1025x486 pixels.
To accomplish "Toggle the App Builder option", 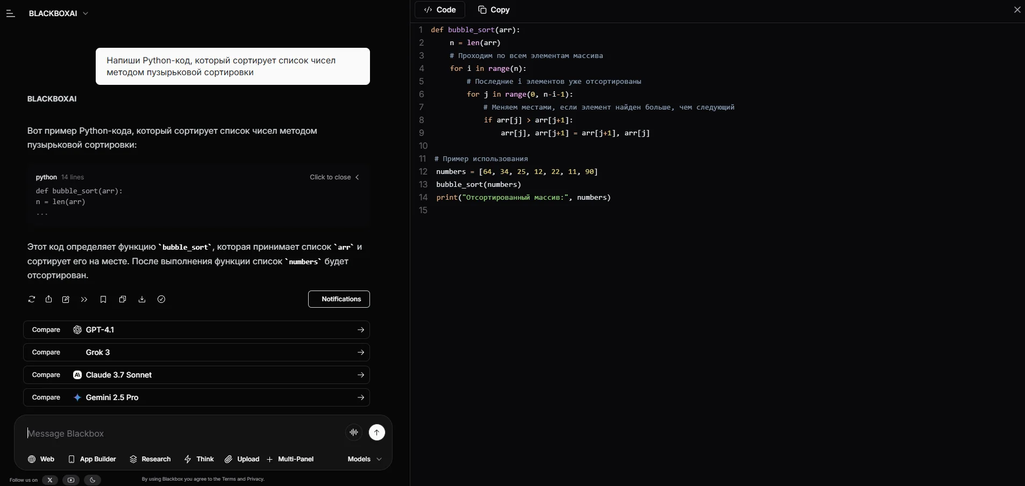I will (92, 459).
